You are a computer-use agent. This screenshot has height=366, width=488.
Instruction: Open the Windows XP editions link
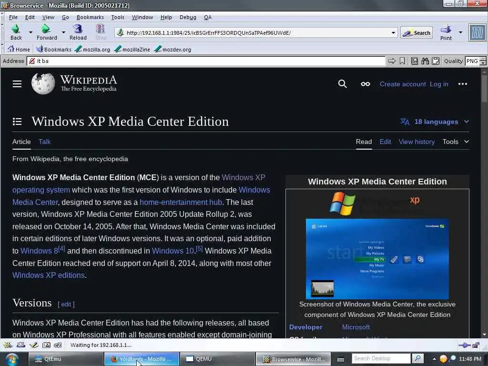[x=49, y=275]
